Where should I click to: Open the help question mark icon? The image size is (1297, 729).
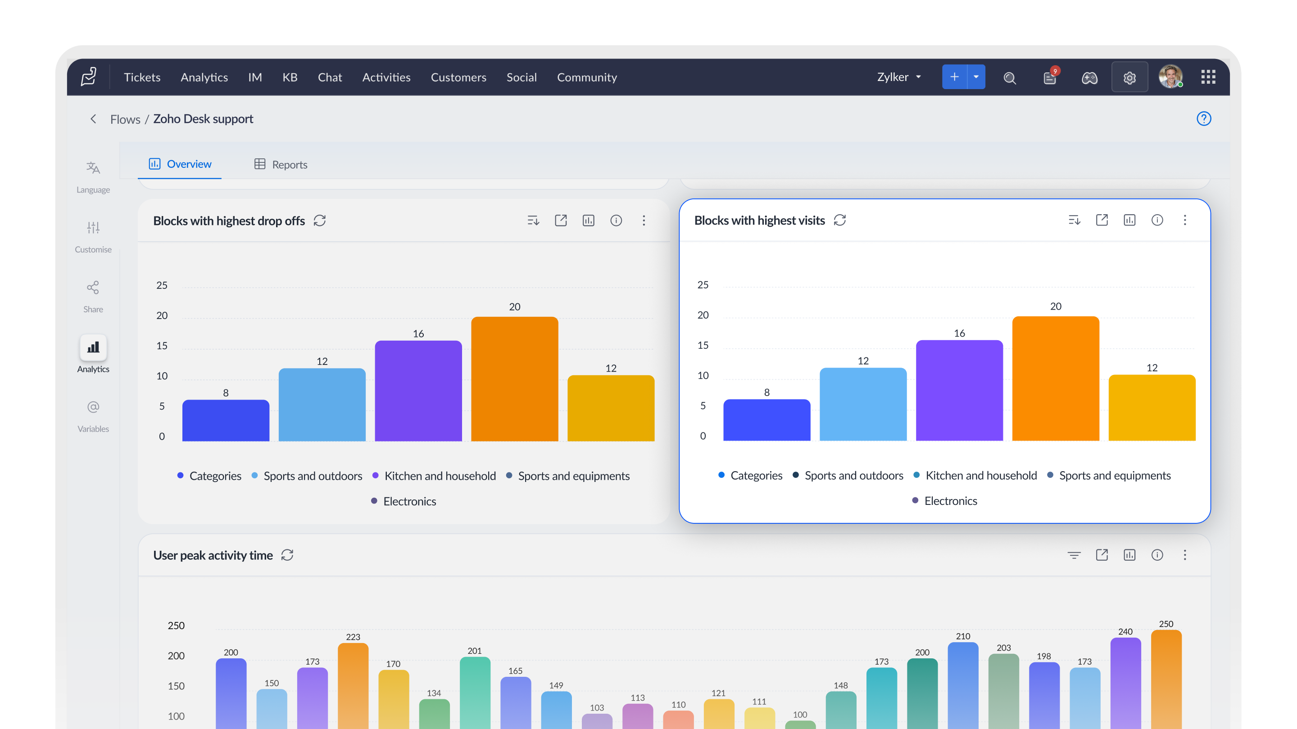[1204, 119]
